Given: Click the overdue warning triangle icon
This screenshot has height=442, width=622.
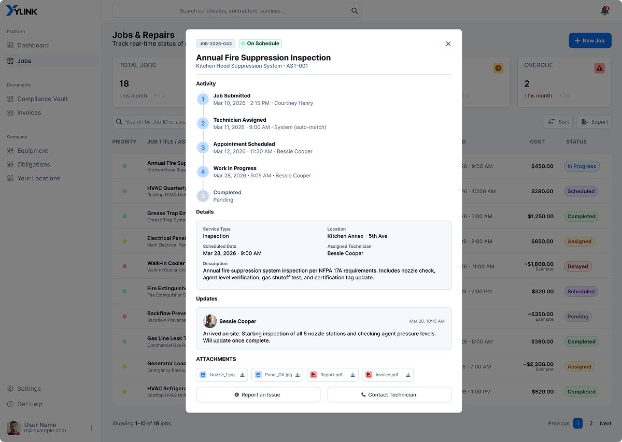Looking at the screenshot, I should [x=600, y=68].
